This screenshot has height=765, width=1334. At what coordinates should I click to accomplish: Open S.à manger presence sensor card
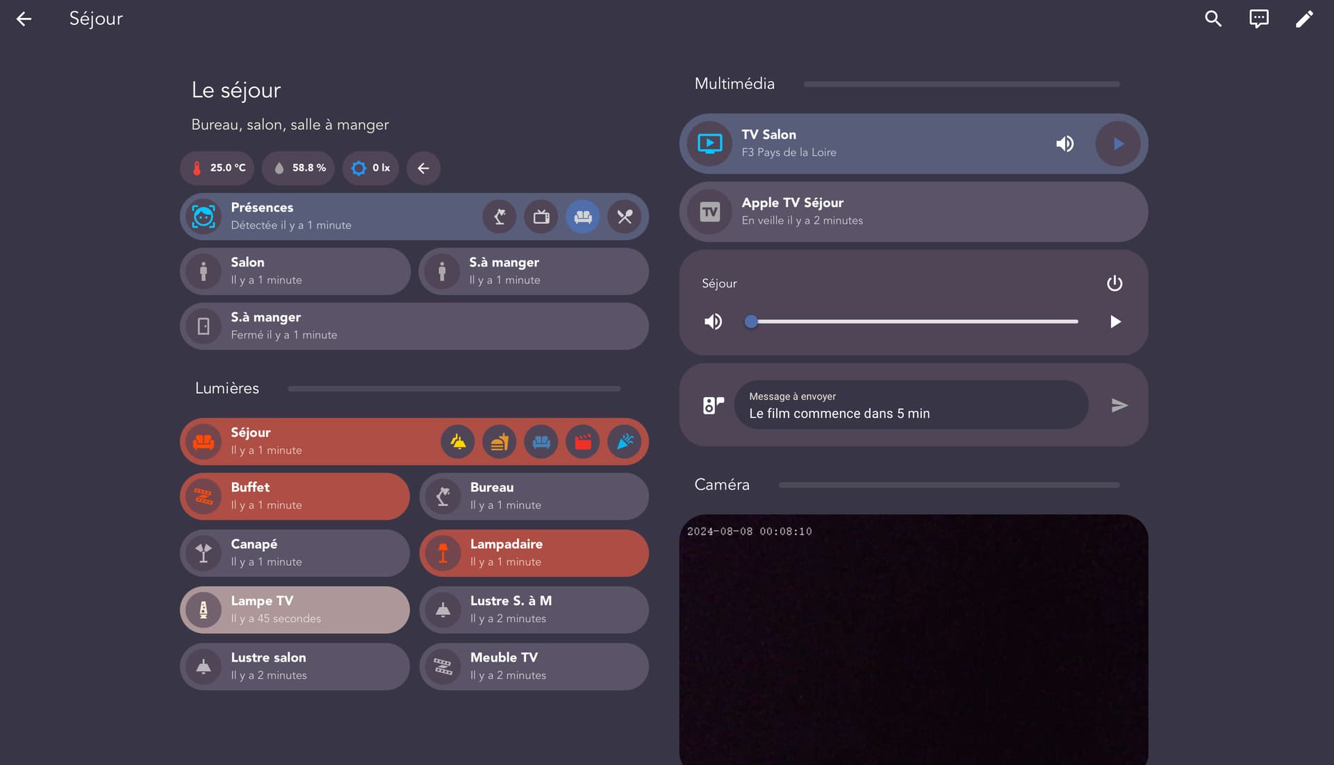[534, 271]
